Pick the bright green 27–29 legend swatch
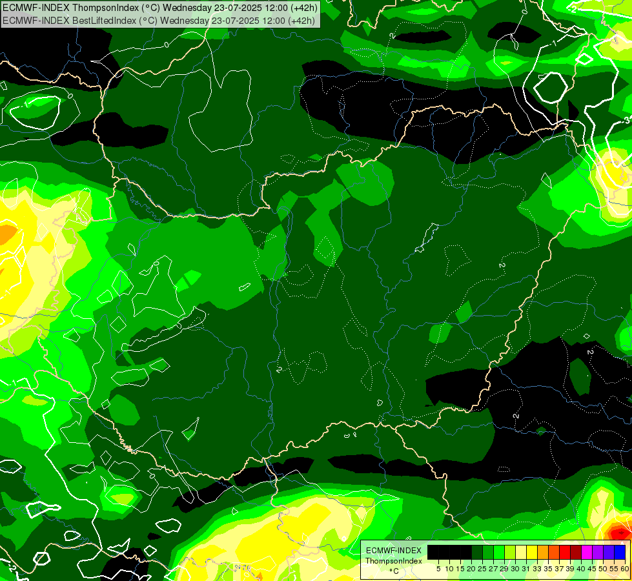 coord(499,552)
